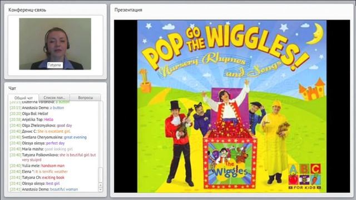Click the Tatyana name label on video
This screenshot has height=200, width=356.
click(x=55, y=65)
